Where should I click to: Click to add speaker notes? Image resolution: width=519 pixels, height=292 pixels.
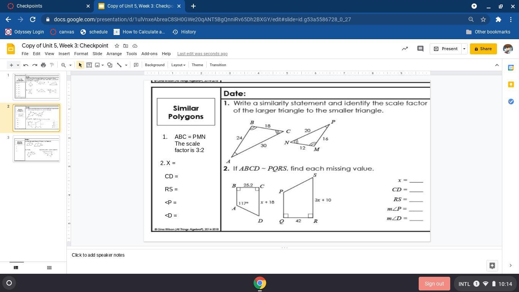tap(98, 255)
